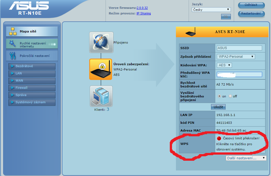This screenshot has height=176, width=271.
Task: Click the network map icon beside Mapa sítě
Action: [13, 31]
